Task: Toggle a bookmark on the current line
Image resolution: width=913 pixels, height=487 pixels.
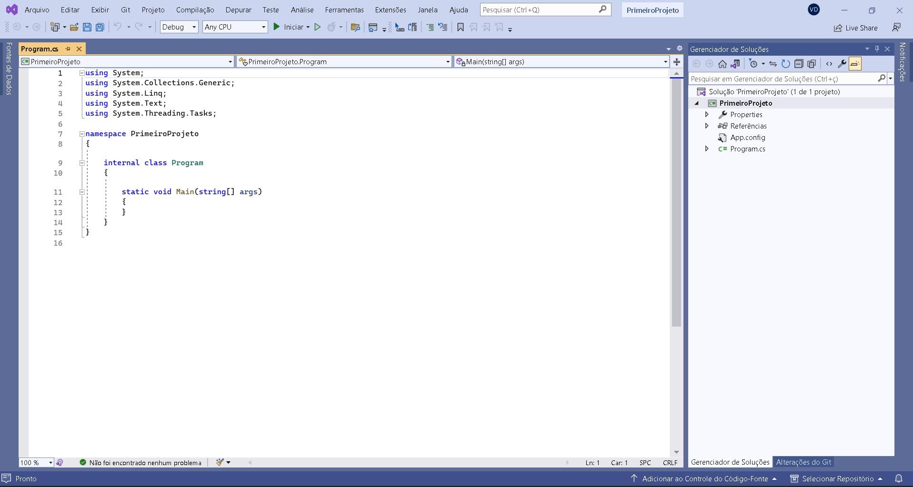Action: [461, 27]
